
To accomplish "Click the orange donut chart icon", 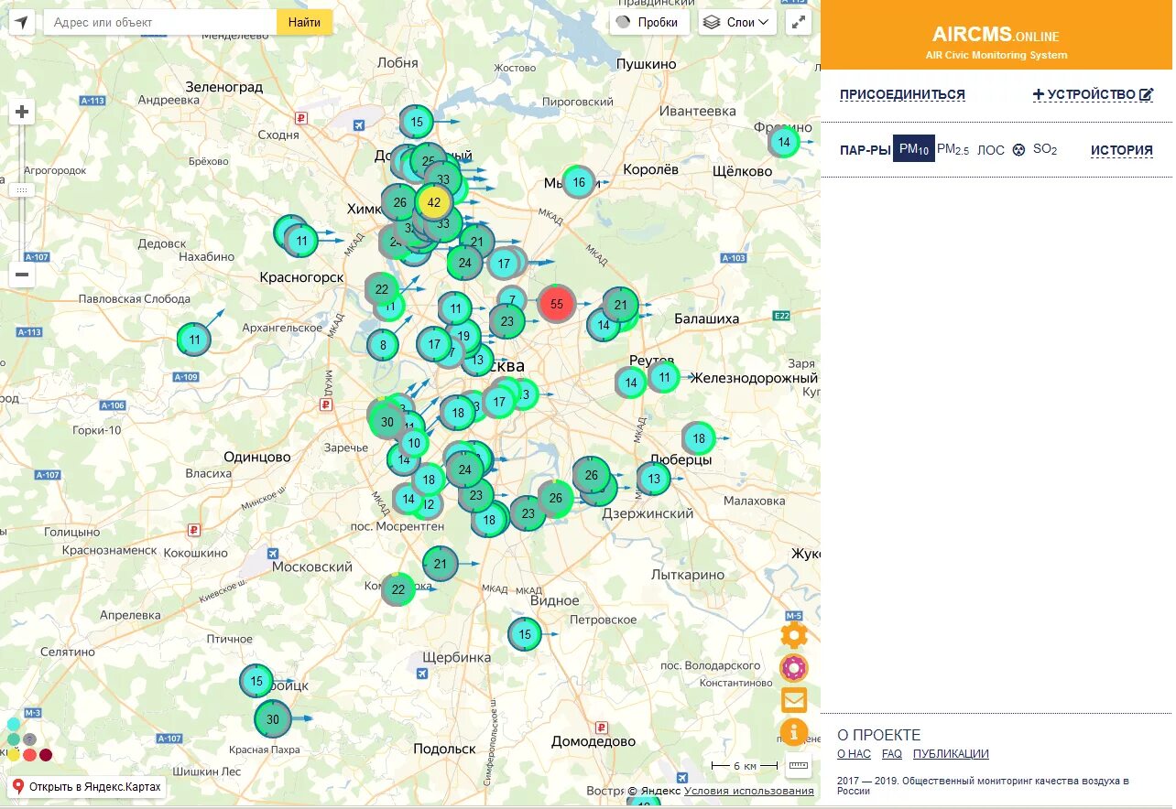I will point(794,668).
